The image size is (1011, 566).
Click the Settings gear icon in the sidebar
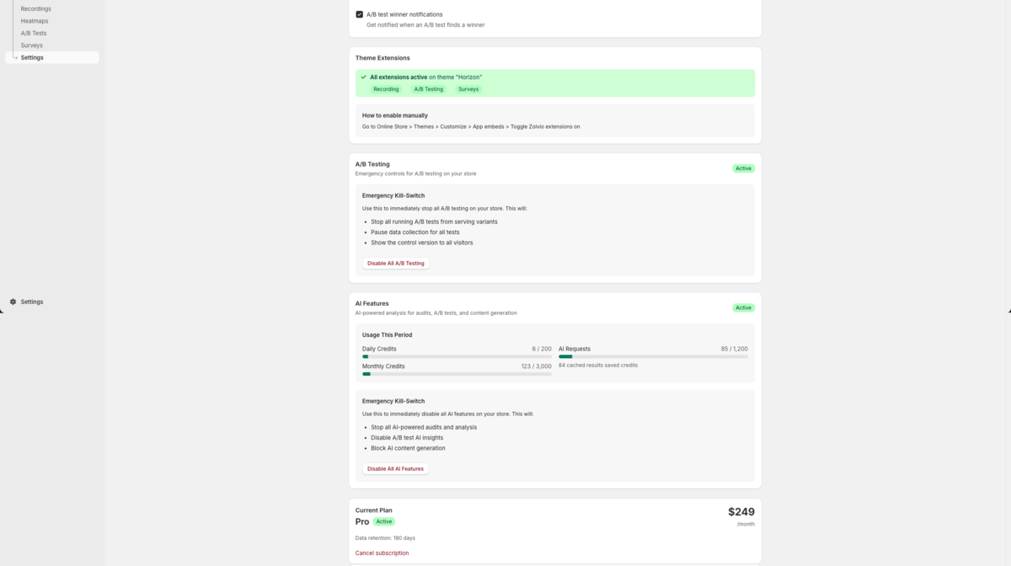[13, 302]
